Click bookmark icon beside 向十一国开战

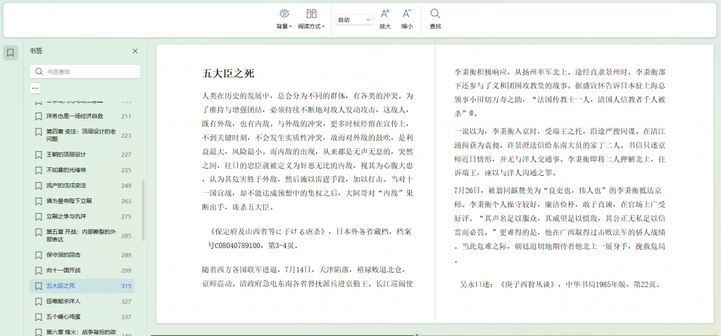click(38, 271)
